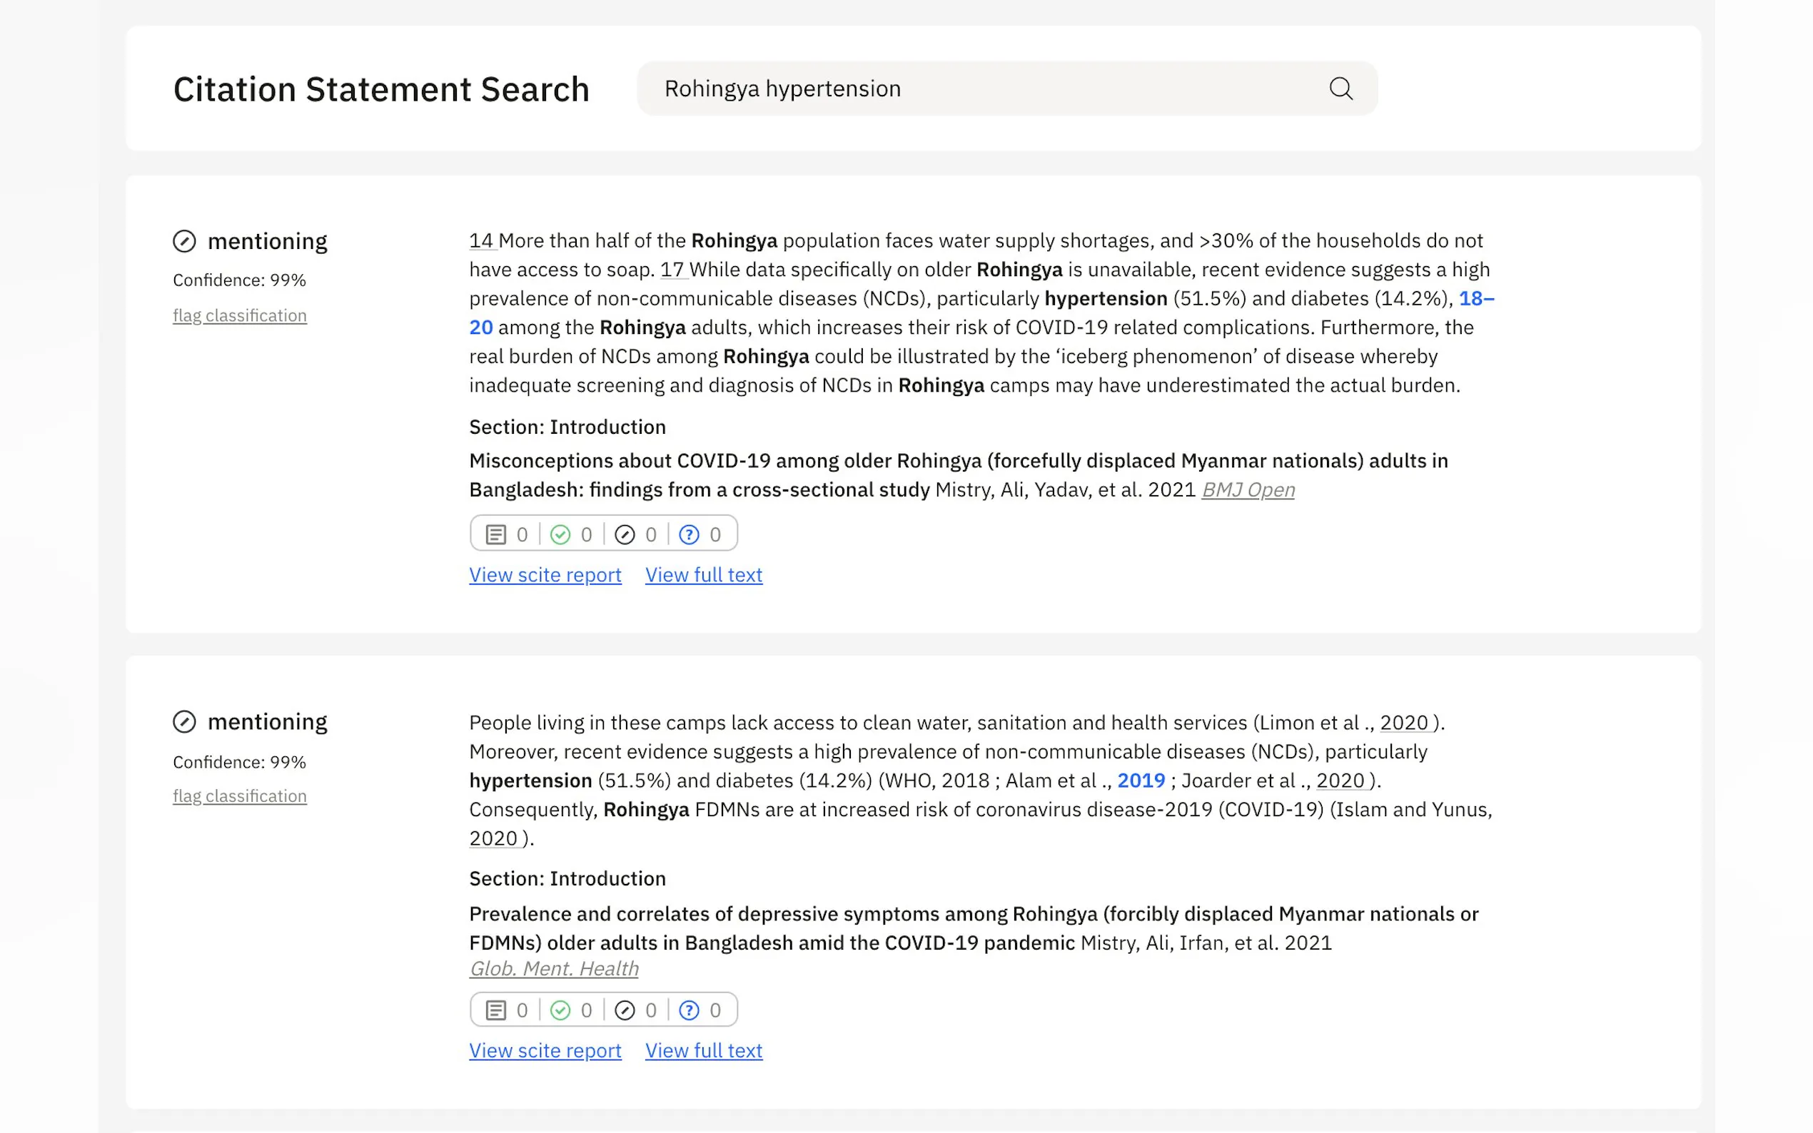
Task: Click the citing publications icon in second tally
Action: 495,1010
